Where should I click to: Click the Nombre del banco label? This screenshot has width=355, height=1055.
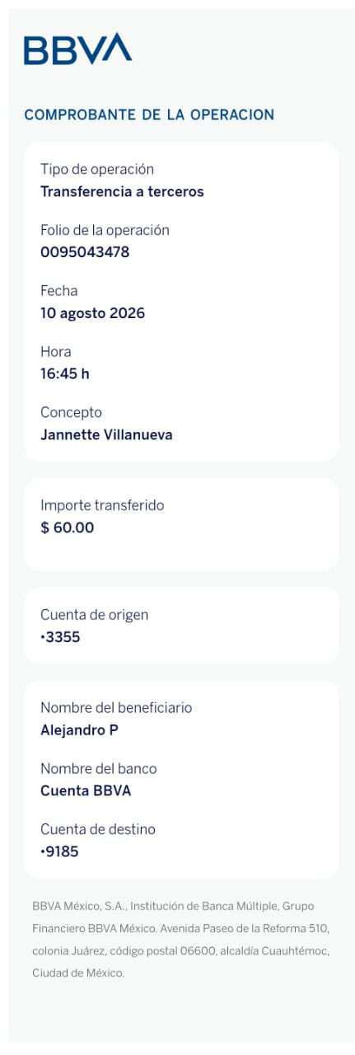(x=99, y=769)
